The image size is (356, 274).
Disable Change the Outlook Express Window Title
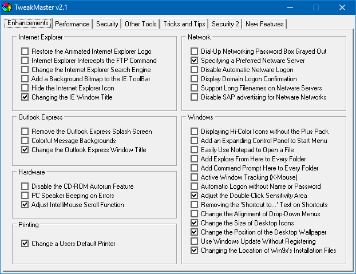(x=25, y=150)
